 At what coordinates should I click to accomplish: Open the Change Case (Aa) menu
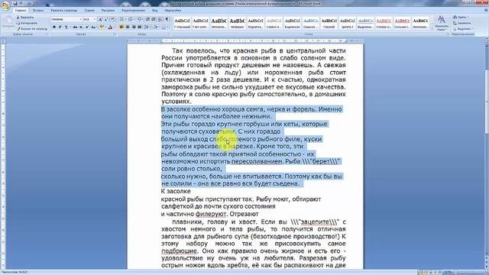[93, 27]
